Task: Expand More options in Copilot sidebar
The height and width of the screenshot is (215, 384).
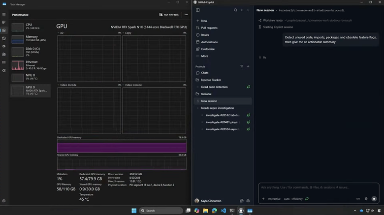Action: [223, 56]
